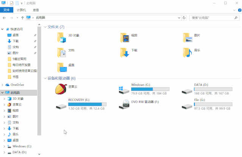Expand 坚果云 node in sidebar tree

click(4, 105)
